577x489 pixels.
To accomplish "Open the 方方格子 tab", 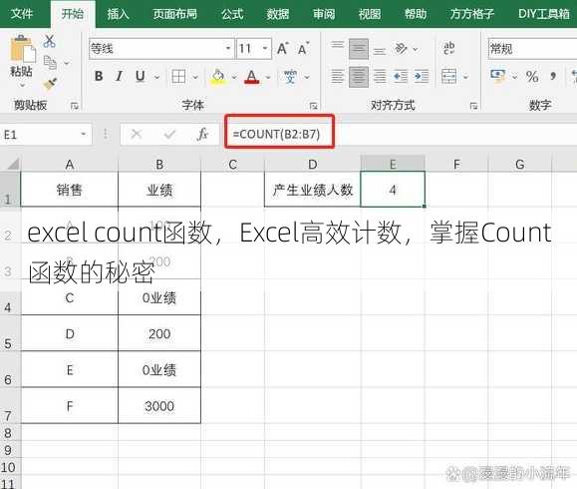I will (472, 14).
